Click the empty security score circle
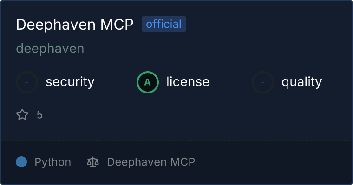This screenshot has height=185, width=353. pos(27,82)
